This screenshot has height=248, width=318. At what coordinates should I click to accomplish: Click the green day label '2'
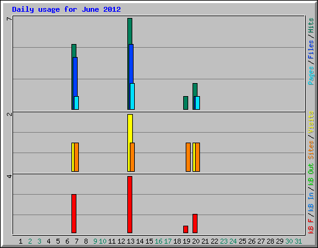[x=30, y=241]
